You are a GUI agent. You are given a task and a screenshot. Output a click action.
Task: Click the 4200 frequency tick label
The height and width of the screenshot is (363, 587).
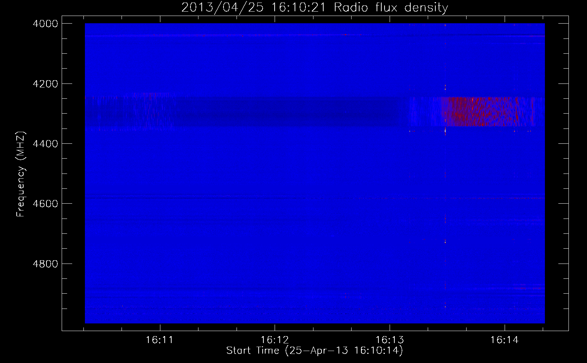(45, 84)
